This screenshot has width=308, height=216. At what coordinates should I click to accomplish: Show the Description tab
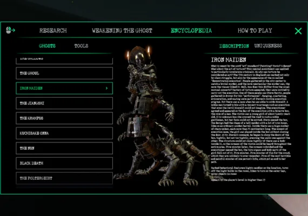[234, 46]
